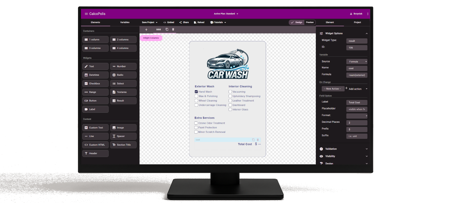Open the three-dot user options menu

pos(368,14)
